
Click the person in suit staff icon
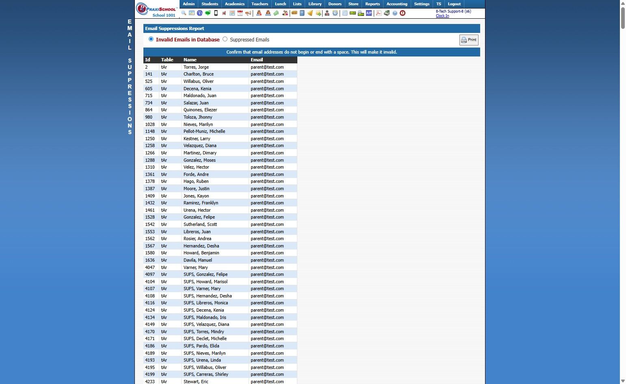(327, 13)
